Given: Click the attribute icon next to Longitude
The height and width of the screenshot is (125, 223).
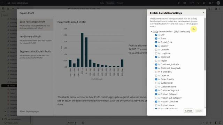Looking at the screenshot, I should (159, 53).
